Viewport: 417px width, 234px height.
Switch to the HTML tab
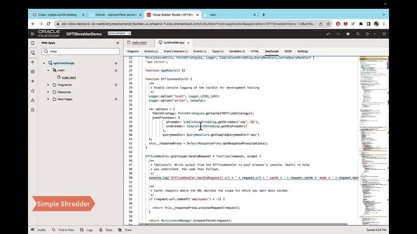point(255,51)
